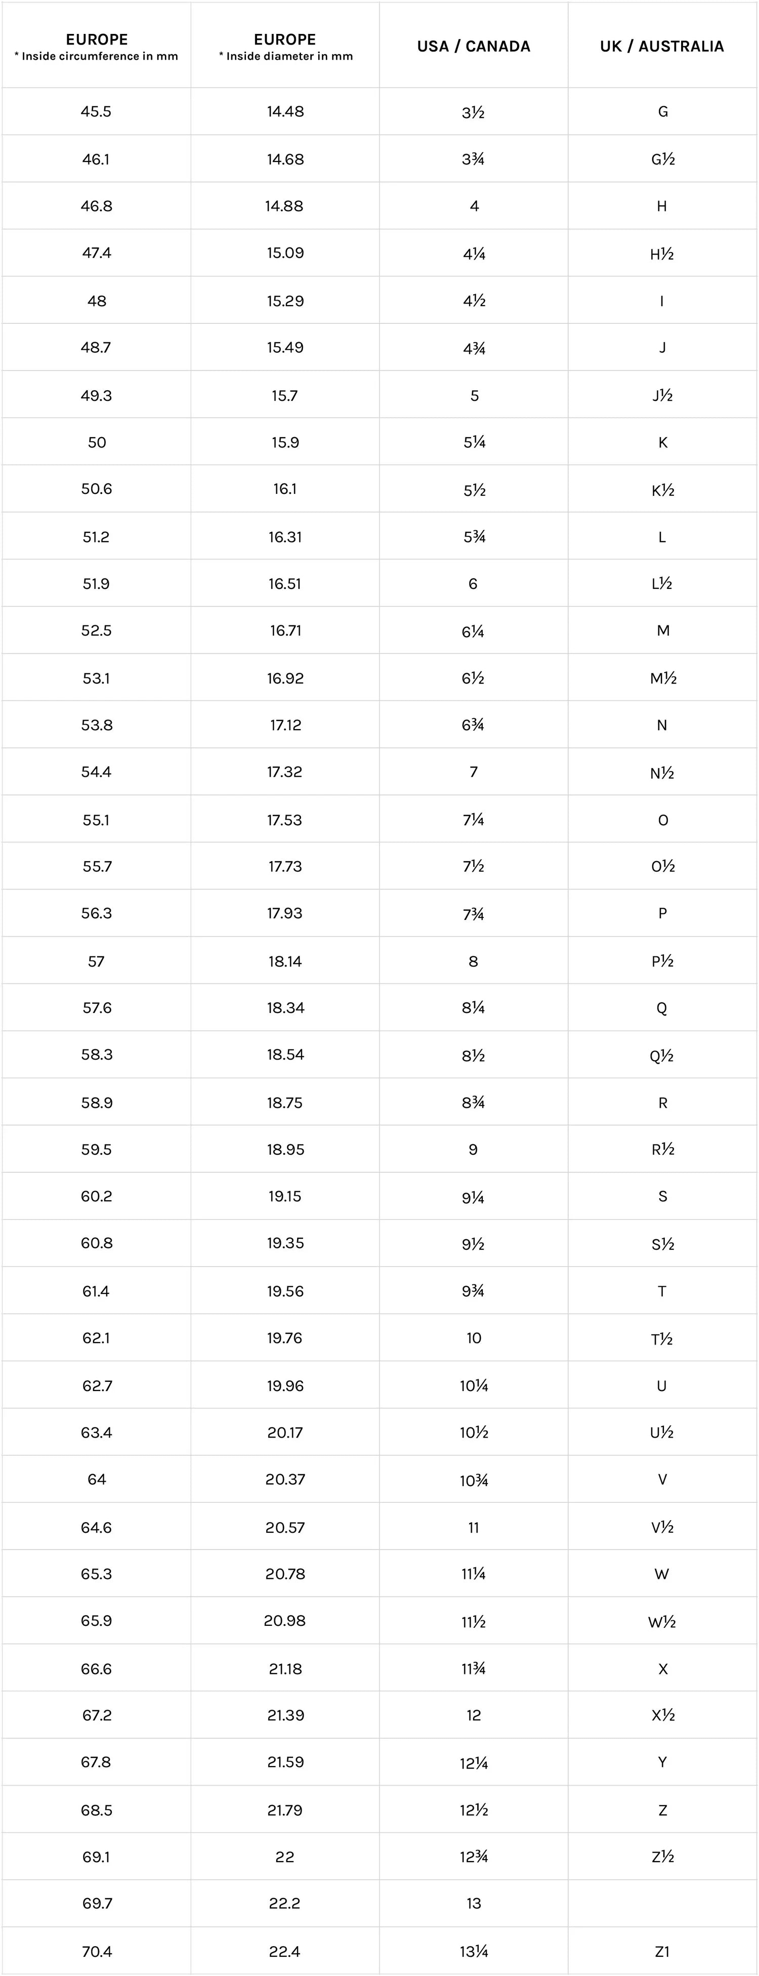Click the EUROPE inside diameter column header
Image resolution: width=759 pixels, height=1976 pixels.
click(x=285, y=46)
